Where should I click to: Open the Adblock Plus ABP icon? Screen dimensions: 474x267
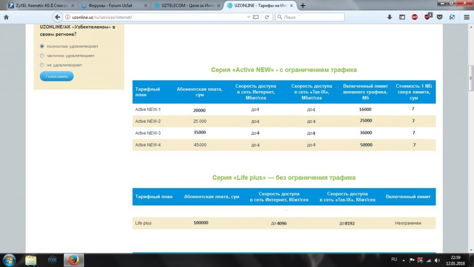click(x=415, y=17)
